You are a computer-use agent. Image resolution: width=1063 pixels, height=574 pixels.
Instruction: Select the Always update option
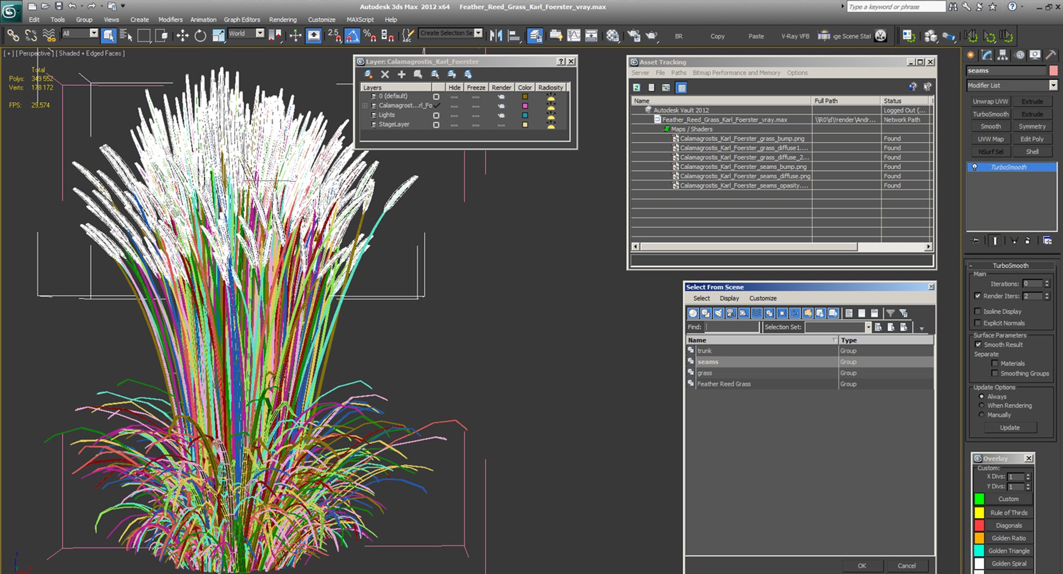[982, 396]
